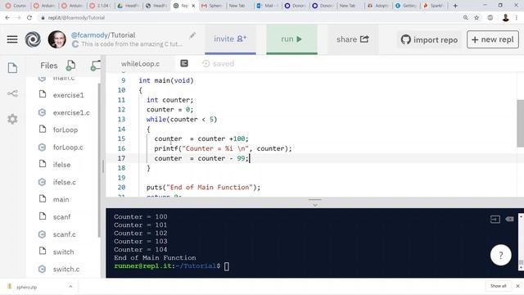Open ifelse file in tree
Screen dimensions: 524x295
pos(61,165)
